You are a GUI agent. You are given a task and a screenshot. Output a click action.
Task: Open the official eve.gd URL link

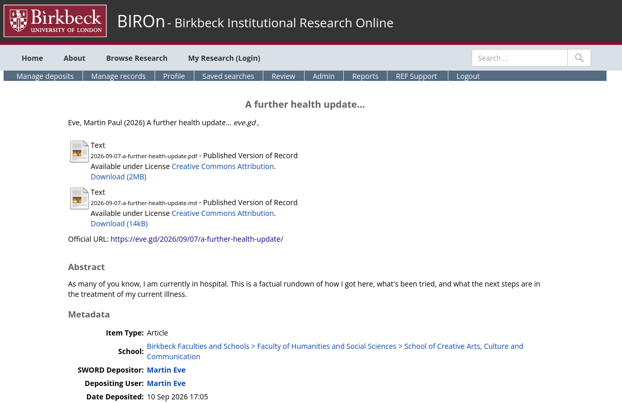pos(197,239)
